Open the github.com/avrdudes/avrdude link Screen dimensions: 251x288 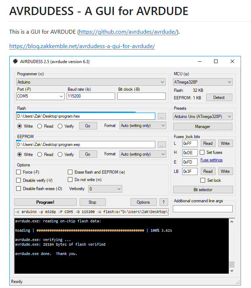coord(128,32)
